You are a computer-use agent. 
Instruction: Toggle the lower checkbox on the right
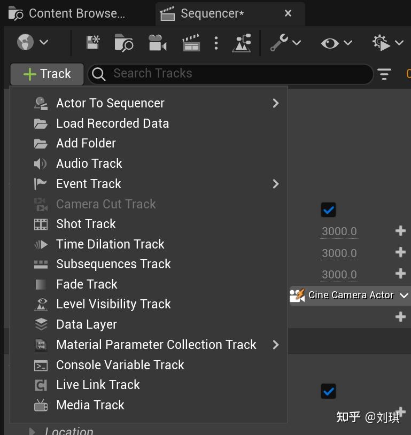click(328, 391)
